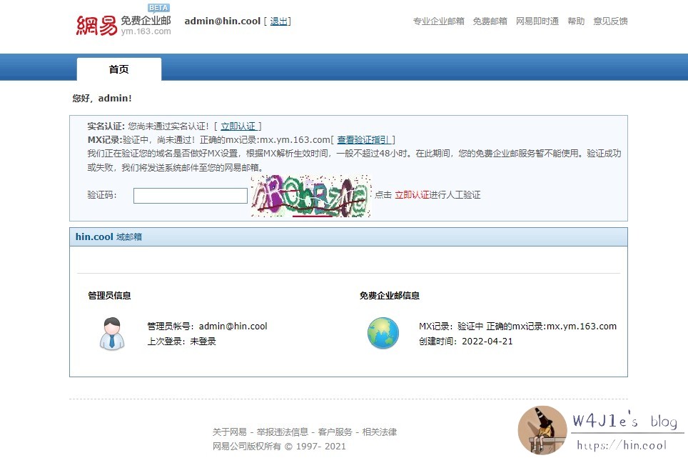Click the ym.163.com text under the logo
This screenshot has width=688, height=468.
coord(146,31)
